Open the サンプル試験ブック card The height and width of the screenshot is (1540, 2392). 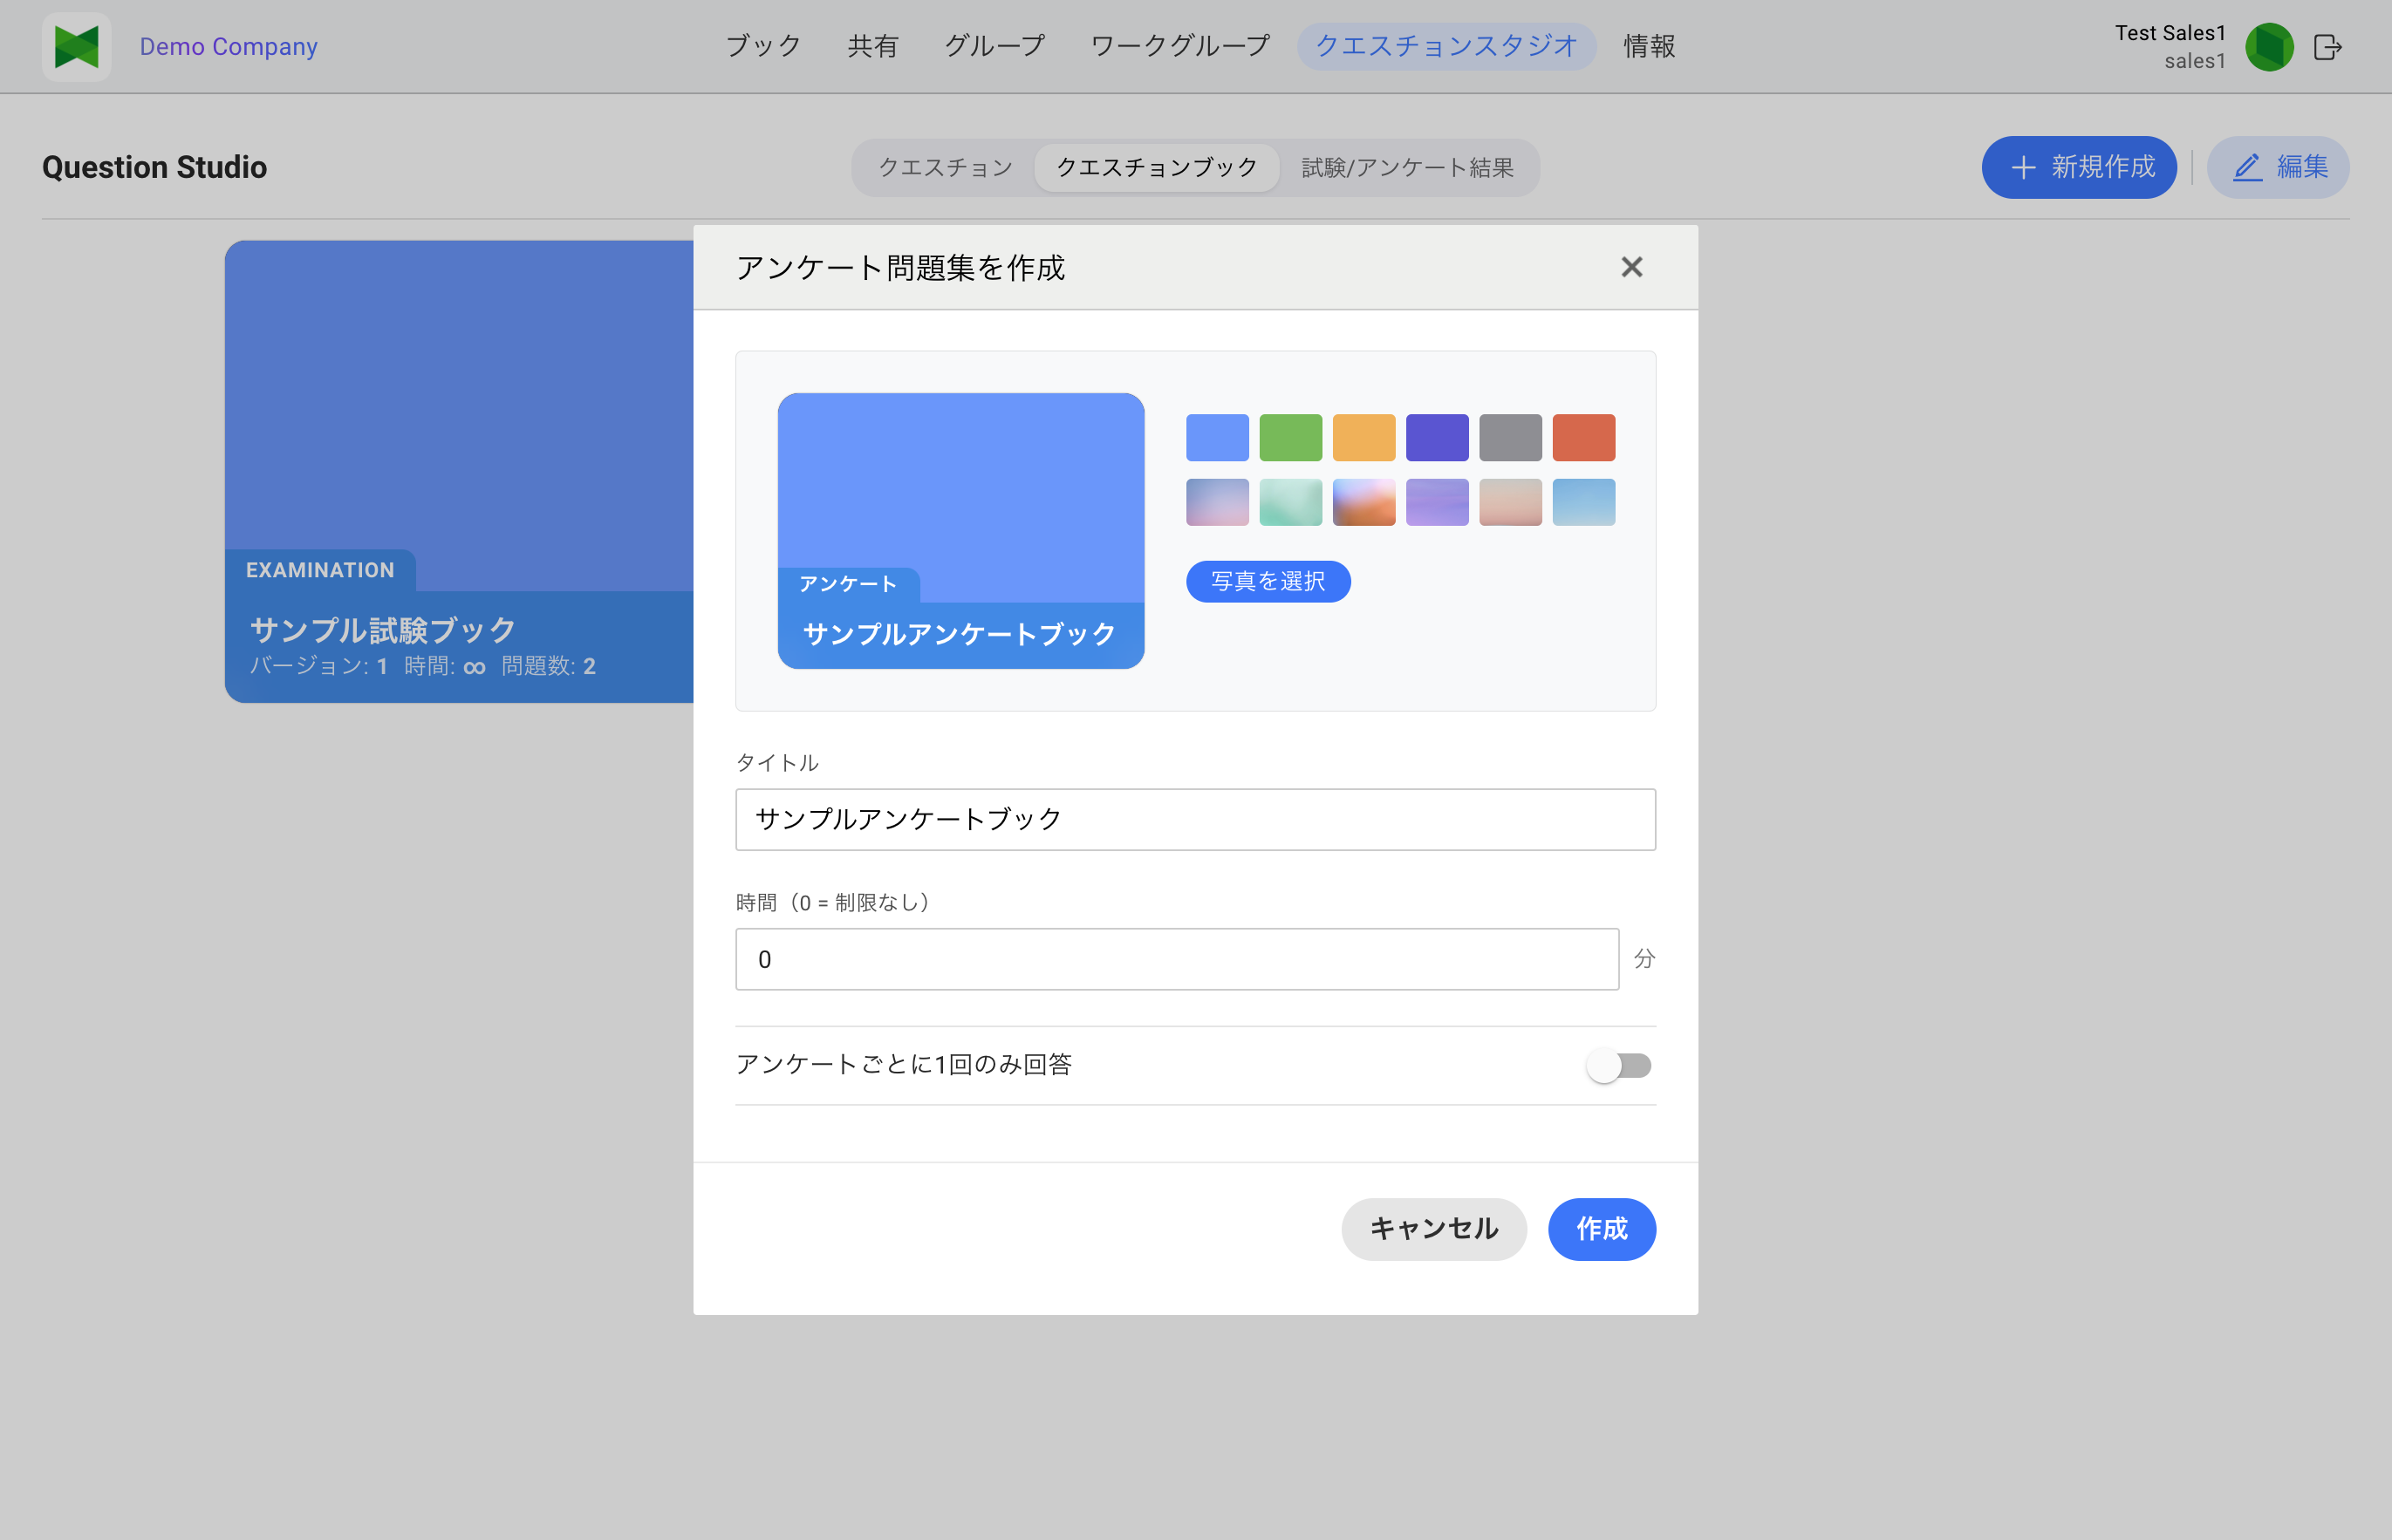tap(459, 471)
